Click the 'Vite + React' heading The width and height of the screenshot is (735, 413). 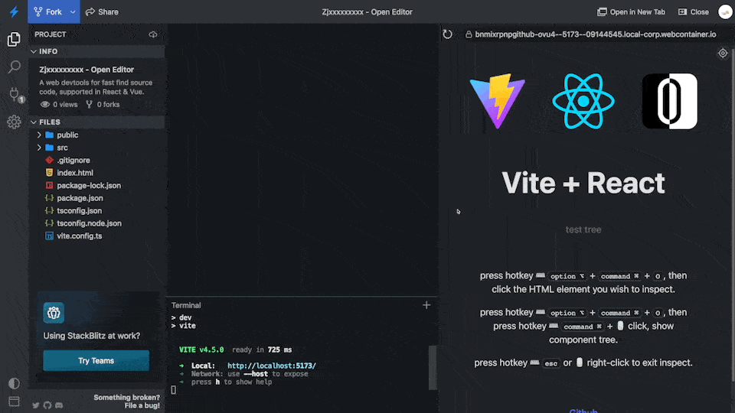[x=583, y=183]
